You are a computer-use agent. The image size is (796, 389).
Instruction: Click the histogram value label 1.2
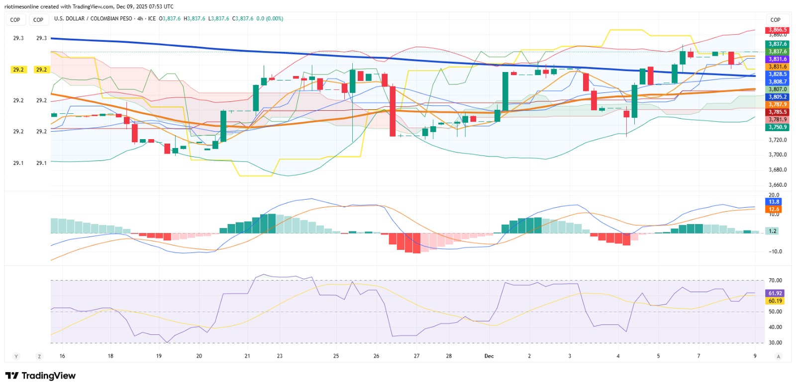pyautogui.click(x=773, y=231)
